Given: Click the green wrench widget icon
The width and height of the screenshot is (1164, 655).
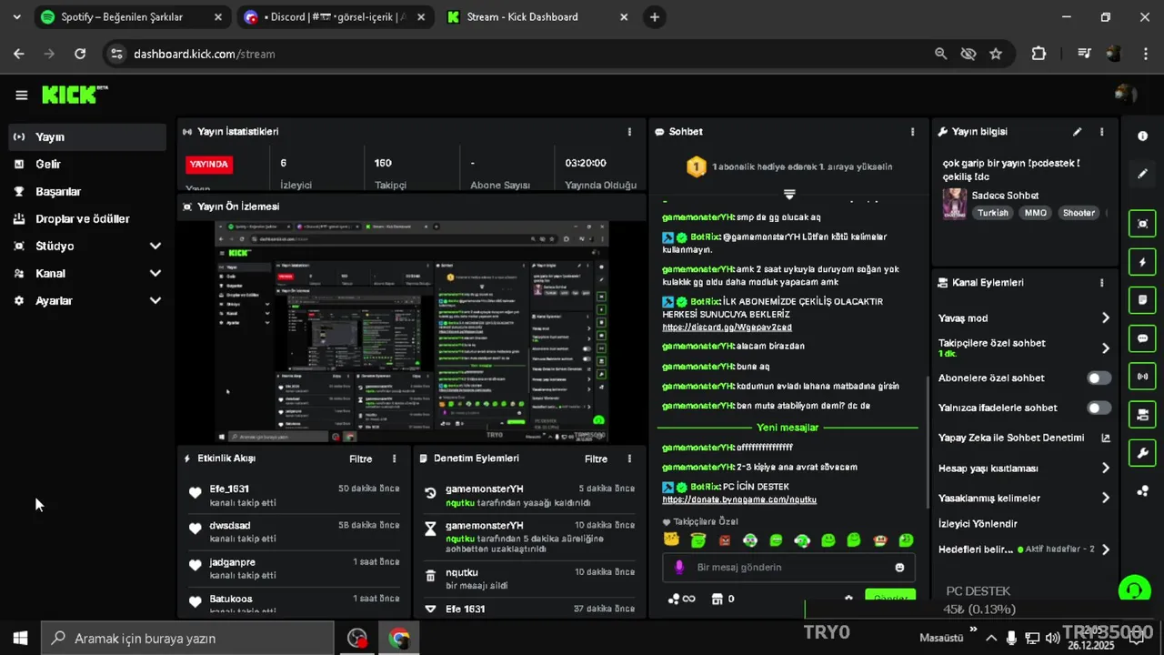Looking at the screenshot, I should (1142, 453).
